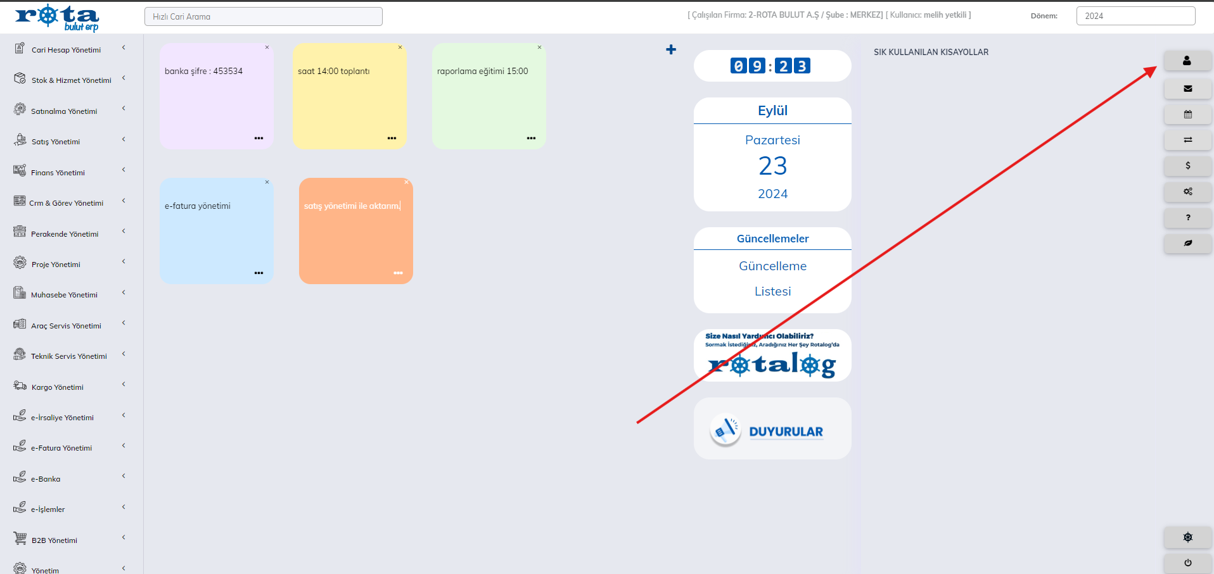Close the yellow 'saat 14:00 toplantı' note
Image resolution: width=1214 pixels, height=574 pixels.
(400, 47)
